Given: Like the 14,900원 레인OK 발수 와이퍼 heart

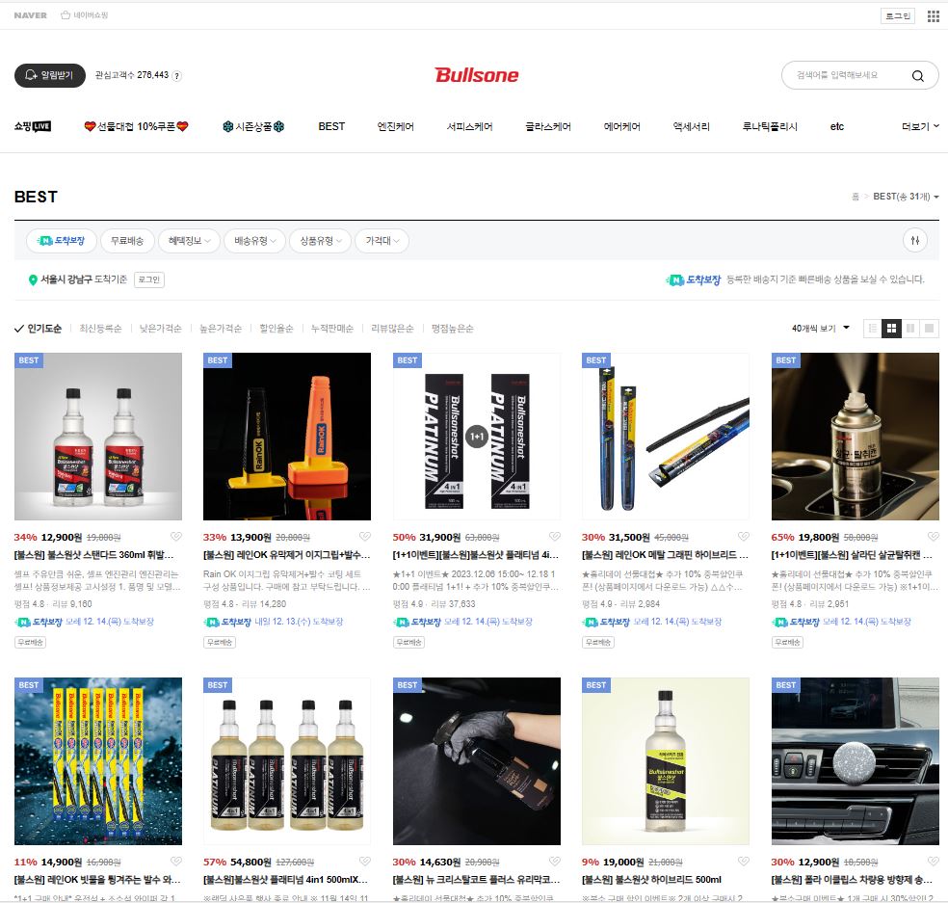Looking at the screenshot, I should pos(176,862).
